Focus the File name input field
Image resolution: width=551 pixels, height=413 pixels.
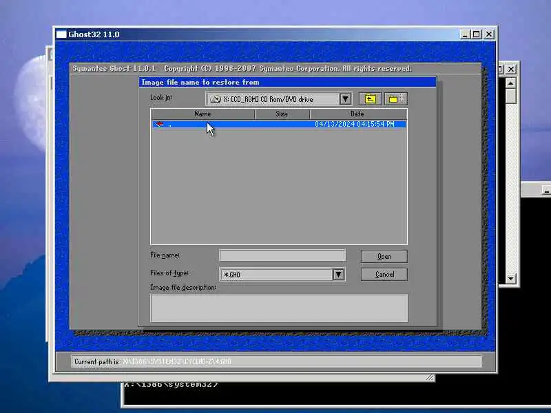tap(282, 255)
